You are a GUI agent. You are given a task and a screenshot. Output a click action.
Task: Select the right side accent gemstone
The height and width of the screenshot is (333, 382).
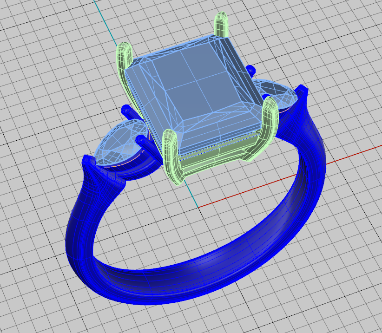277,93
